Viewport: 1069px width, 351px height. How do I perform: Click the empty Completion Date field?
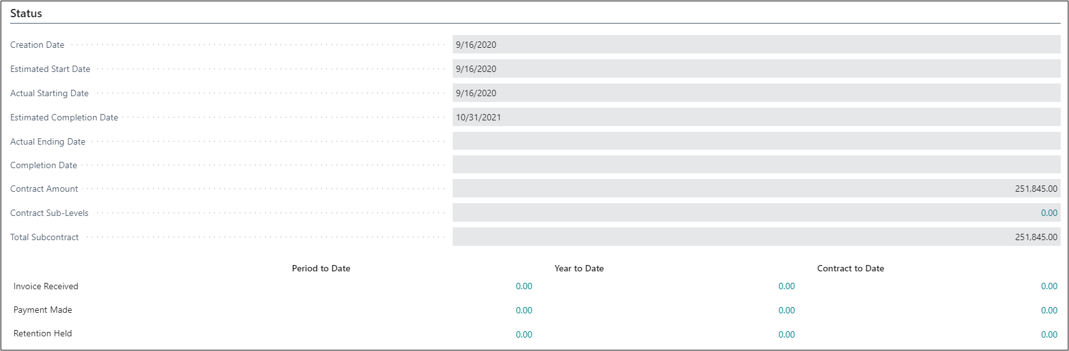(756, 165)
